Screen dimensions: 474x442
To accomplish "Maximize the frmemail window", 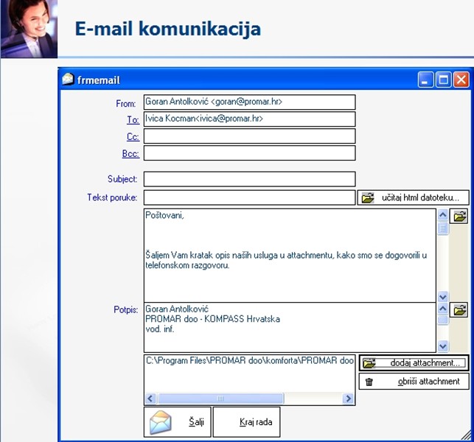I will pos(444,80).
